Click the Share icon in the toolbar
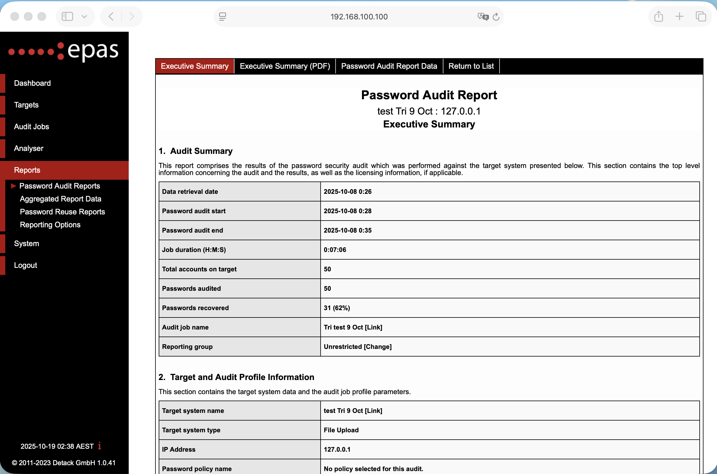The width and height of the screenshot is (717, 474). pyautogui.click(x=658, y=16)
